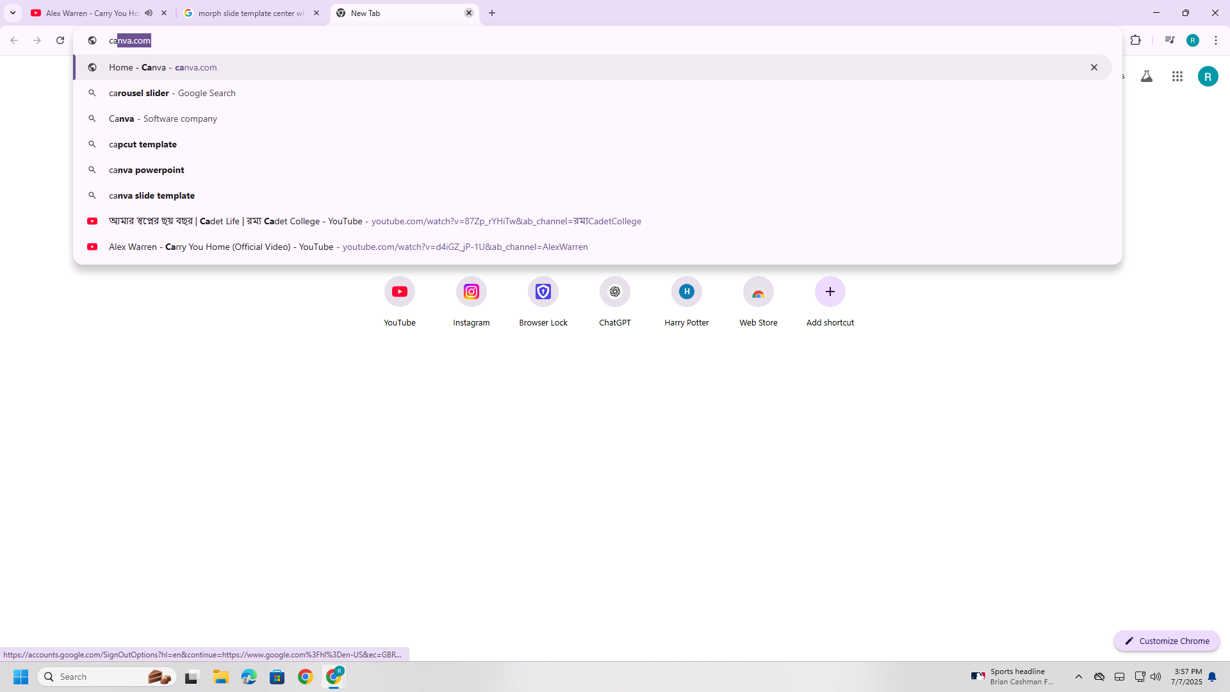Click the taskbar Search box
The width and height of the screenshot is (1230, 692).
[106, 677]
